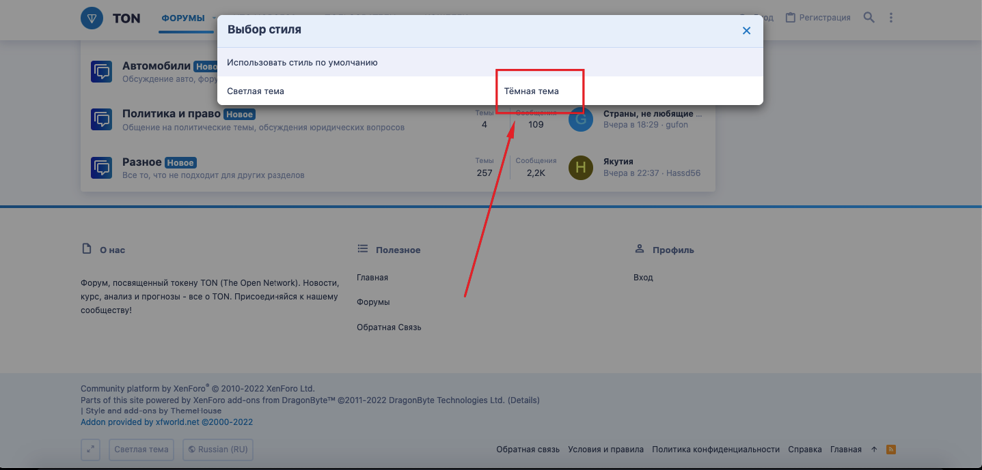The width and height of the screenshot is (982, 470).
Task: Select Использовать стиль по умолчанию
Action: pos(490,62)
